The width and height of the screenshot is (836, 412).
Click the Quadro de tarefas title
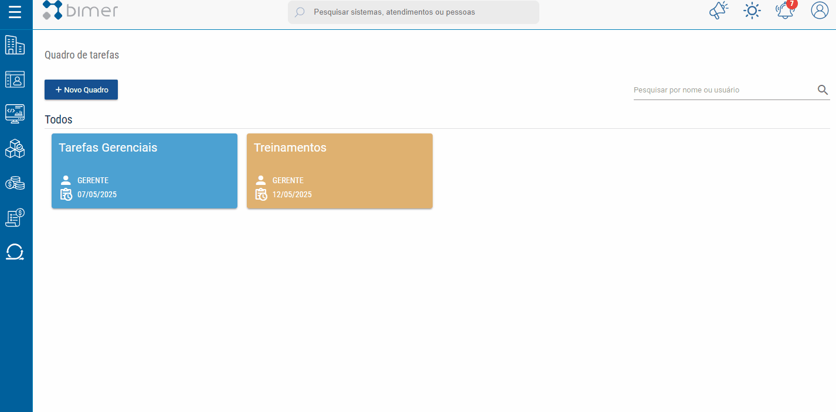tap(82, 55)
